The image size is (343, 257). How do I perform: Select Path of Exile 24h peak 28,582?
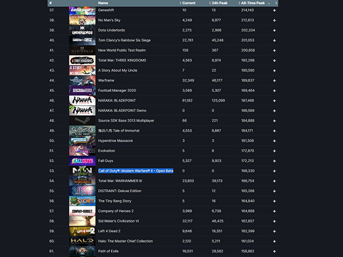(217, 251)
